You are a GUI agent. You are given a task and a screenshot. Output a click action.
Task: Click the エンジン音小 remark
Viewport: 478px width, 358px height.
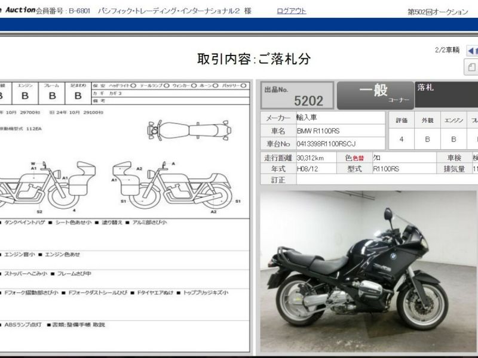point(20,255)
